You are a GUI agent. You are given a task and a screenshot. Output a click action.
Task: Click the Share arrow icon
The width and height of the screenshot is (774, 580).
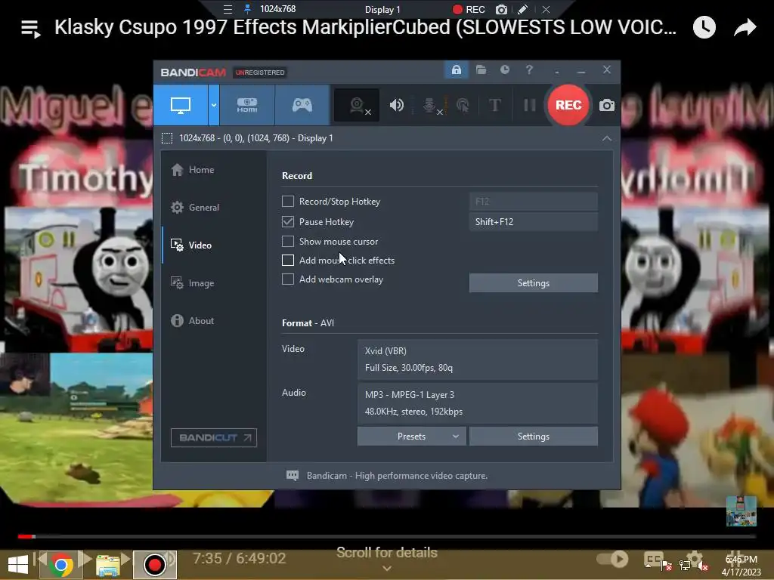745,27
